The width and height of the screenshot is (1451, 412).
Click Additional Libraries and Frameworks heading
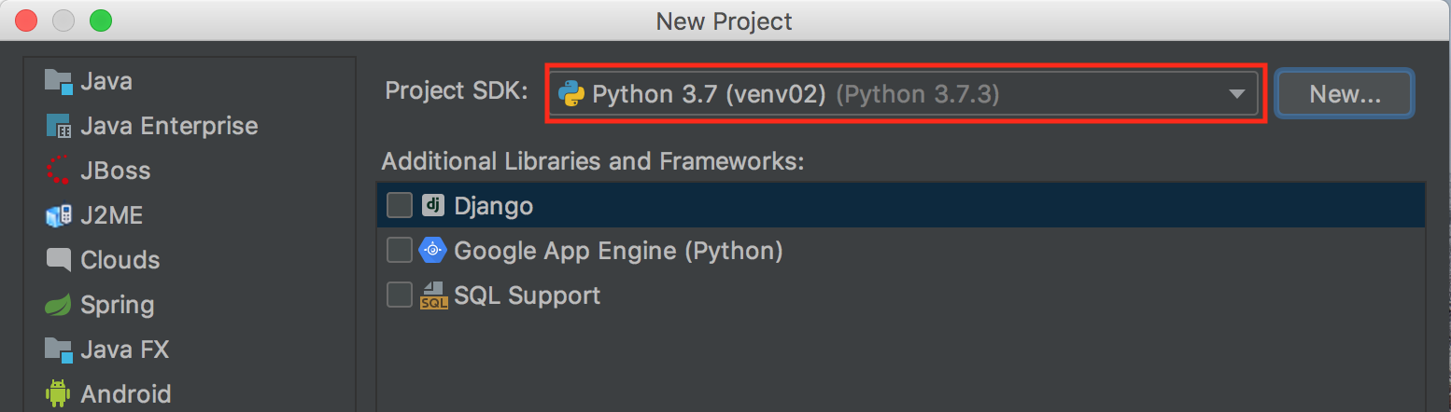coord(593,161)
